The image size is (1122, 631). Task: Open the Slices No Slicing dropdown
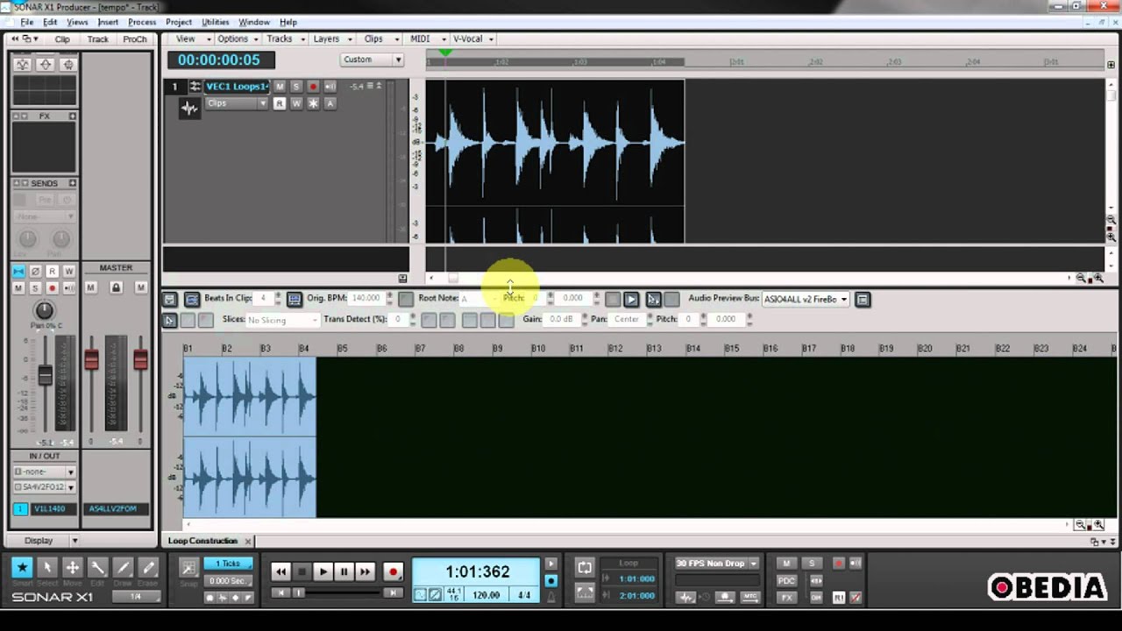coord(283,320)
